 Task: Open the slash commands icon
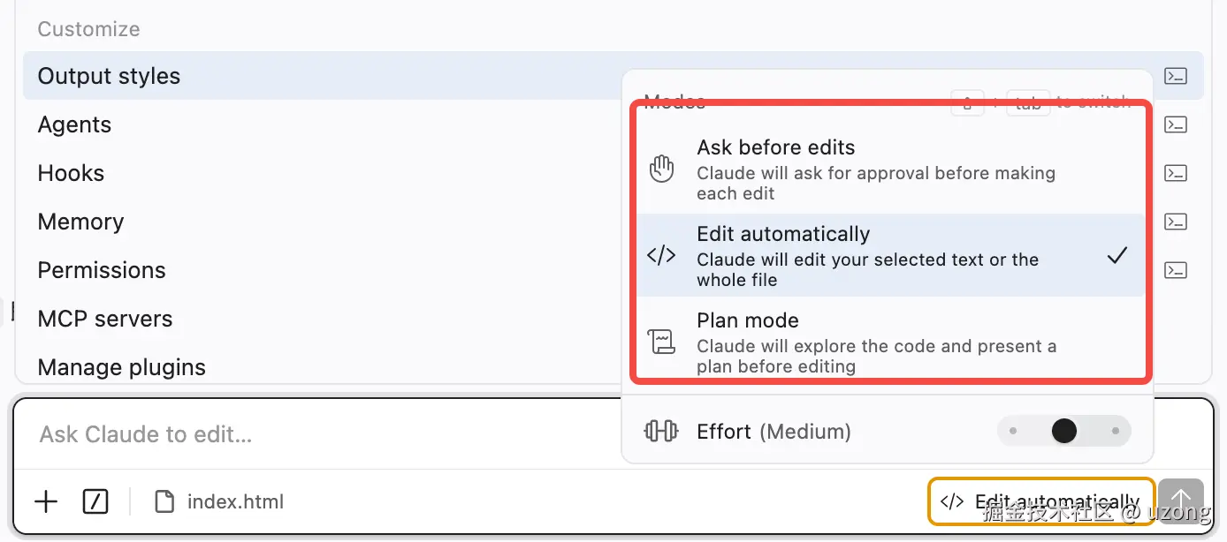coord(95,502)
